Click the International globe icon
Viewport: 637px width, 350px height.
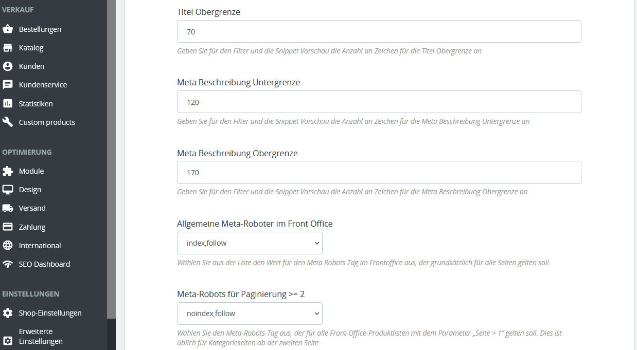tap(8, 246)
